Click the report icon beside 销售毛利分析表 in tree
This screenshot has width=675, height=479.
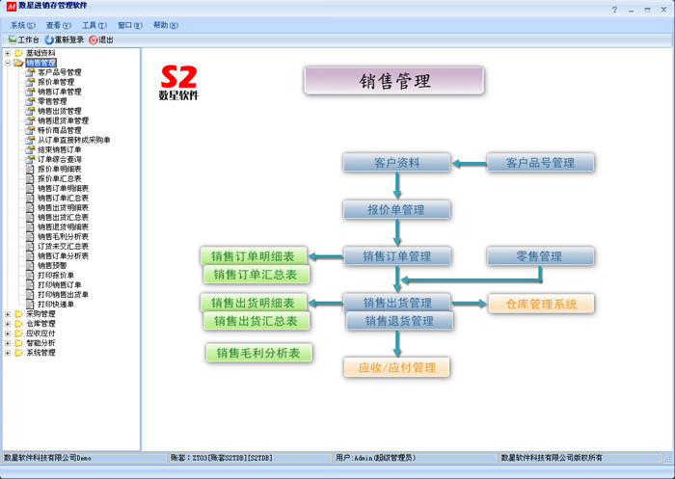(30, 236)
